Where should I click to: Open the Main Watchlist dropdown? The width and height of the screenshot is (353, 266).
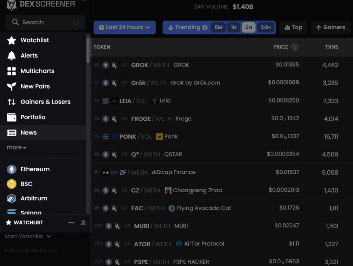tap(28, 236)
